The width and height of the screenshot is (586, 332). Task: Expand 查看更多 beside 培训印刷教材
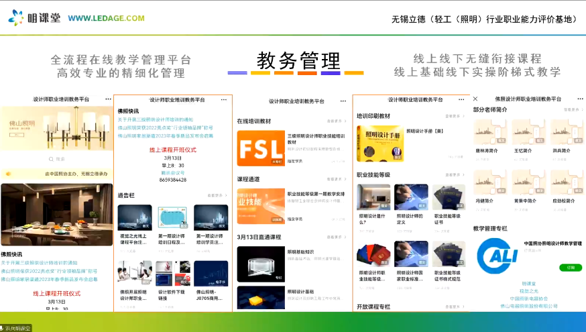click(x=455, y=116)
